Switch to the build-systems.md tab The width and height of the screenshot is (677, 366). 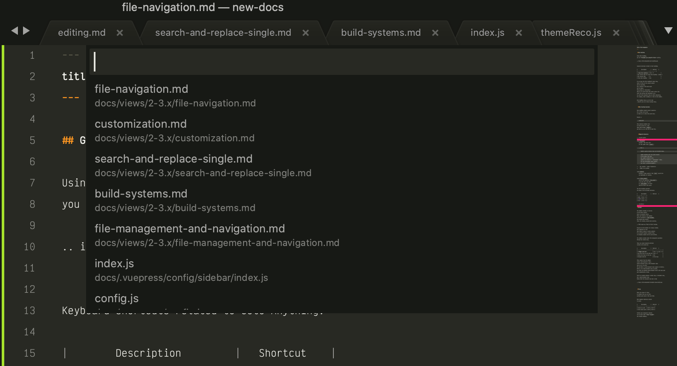(381, 33)
